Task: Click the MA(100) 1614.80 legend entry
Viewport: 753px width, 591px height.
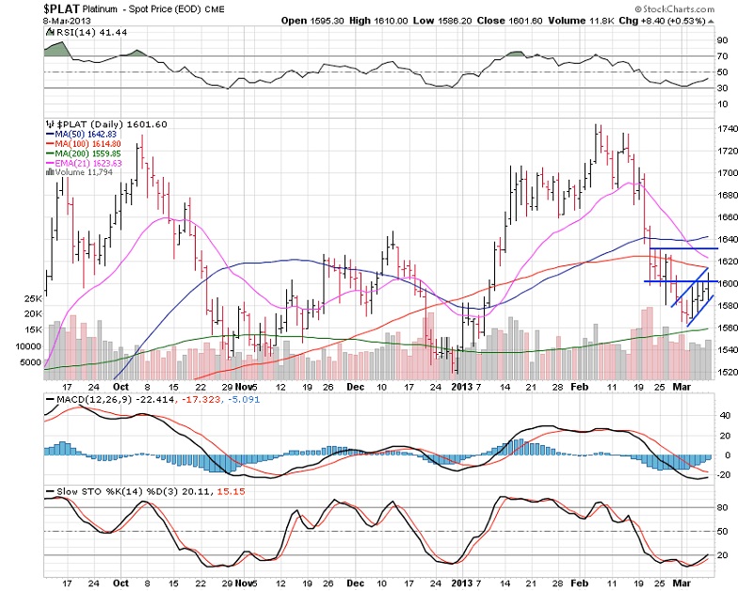Action: (88, 144)
